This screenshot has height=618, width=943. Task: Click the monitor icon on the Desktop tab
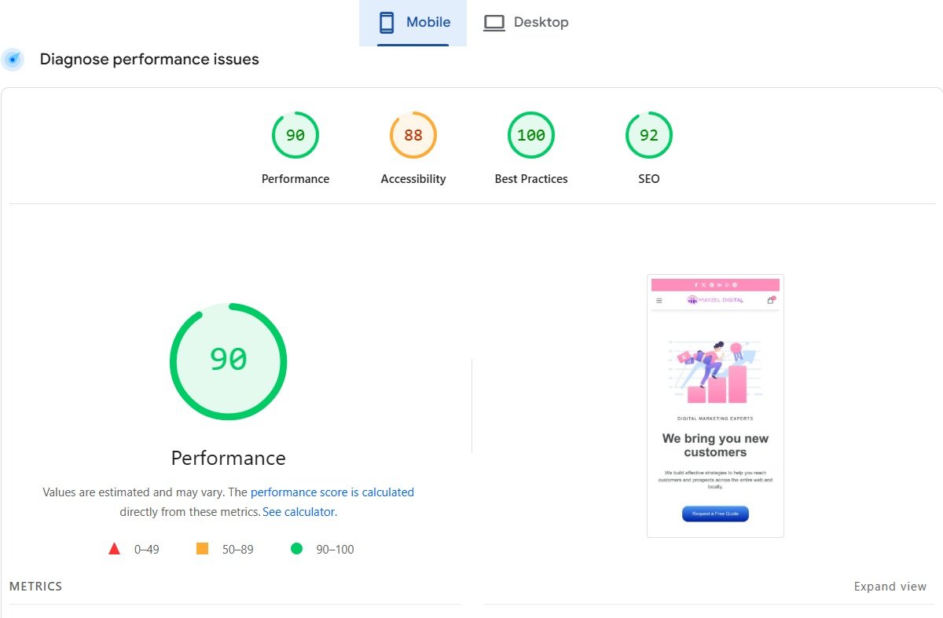click(x=494, y=22)
